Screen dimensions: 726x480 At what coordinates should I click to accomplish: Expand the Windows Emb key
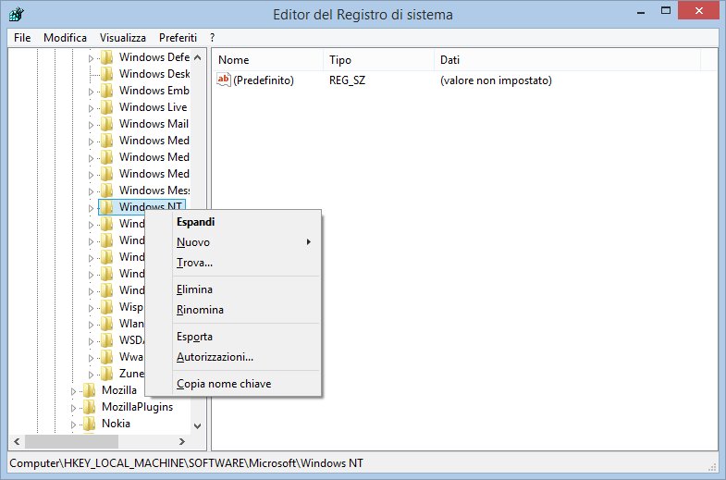point(91,92)
